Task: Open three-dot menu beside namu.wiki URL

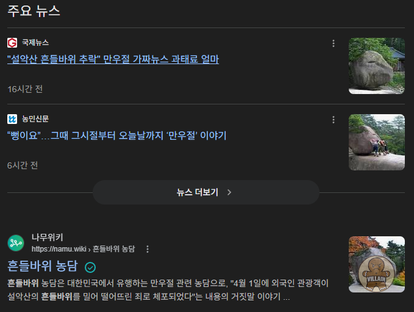Action: click(148, 249)
